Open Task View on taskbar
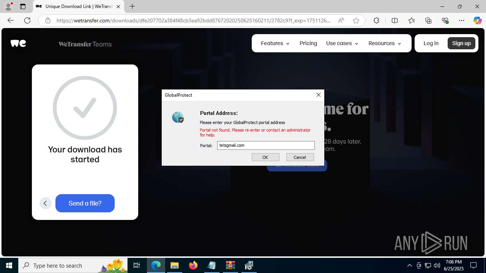Viewport: 486px width, 273px height. [x=137, y=265]
